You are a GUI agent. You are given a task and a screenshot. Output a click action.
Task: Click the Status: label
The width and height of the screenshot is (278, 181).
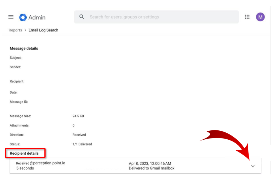15,144
